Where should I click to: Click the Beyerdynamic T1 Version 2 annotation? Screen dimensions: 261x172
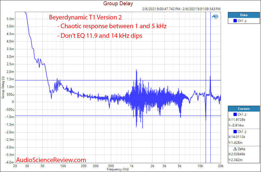[x=85, y=17]
